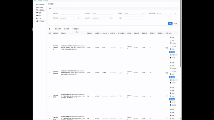This screenshot has width=214, height=120.
Task: Click 查看 eye button in row 2
Action: (172, 62)
